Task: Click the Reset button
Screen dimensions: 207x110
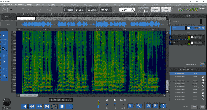Action: pos(166,10)
